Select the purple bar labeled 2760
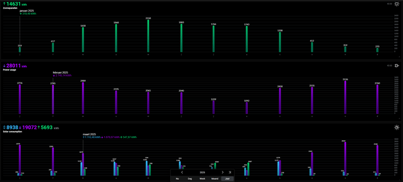The width and height of the screenshot is (403, 182). (x=377, y=99)
